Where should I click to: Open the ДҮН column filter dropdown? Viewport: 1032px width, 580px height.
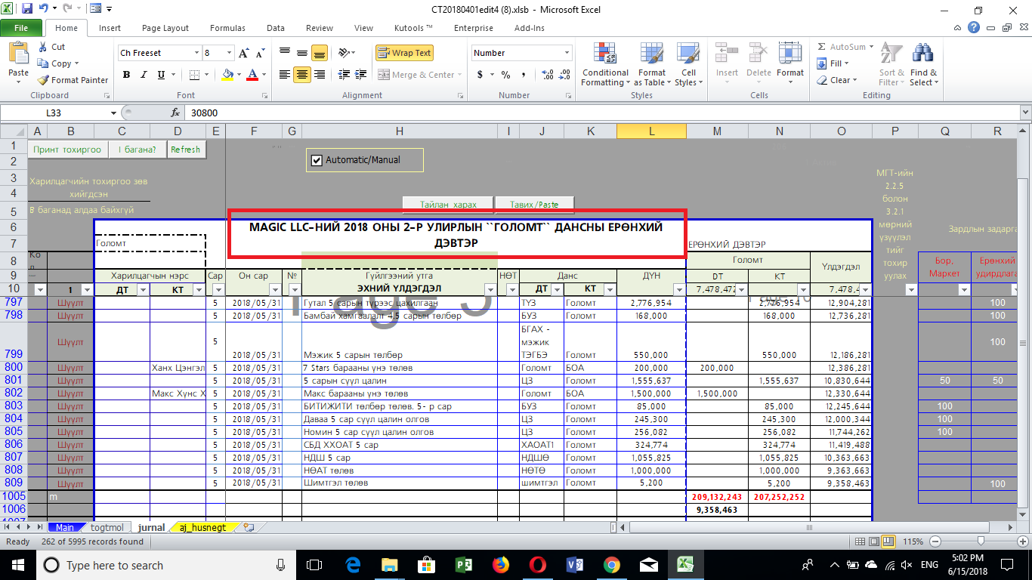coord(679,289)
